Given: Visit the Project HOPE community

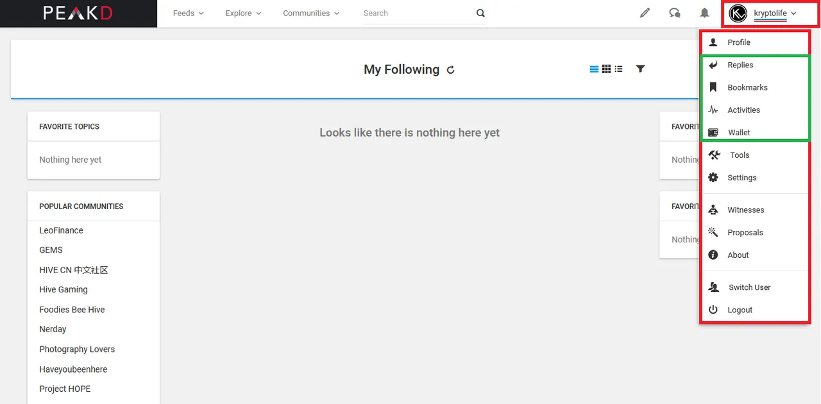Looking at the screenshot, I should [65, 389].
